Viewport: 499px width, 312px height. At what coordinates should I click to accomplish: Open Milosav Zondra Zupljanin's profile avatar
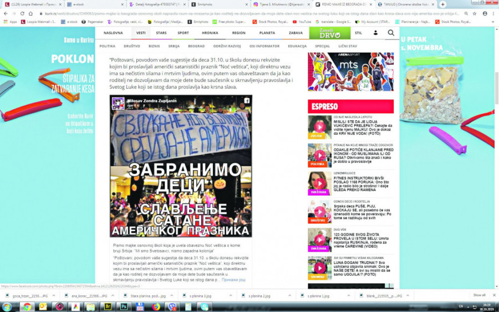(x=118, y=103)
